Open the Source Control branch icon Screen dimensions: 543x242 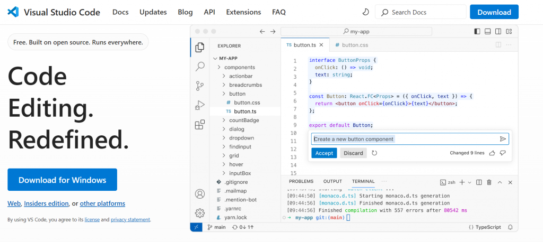pyautogui.click(x=200, y=86)
